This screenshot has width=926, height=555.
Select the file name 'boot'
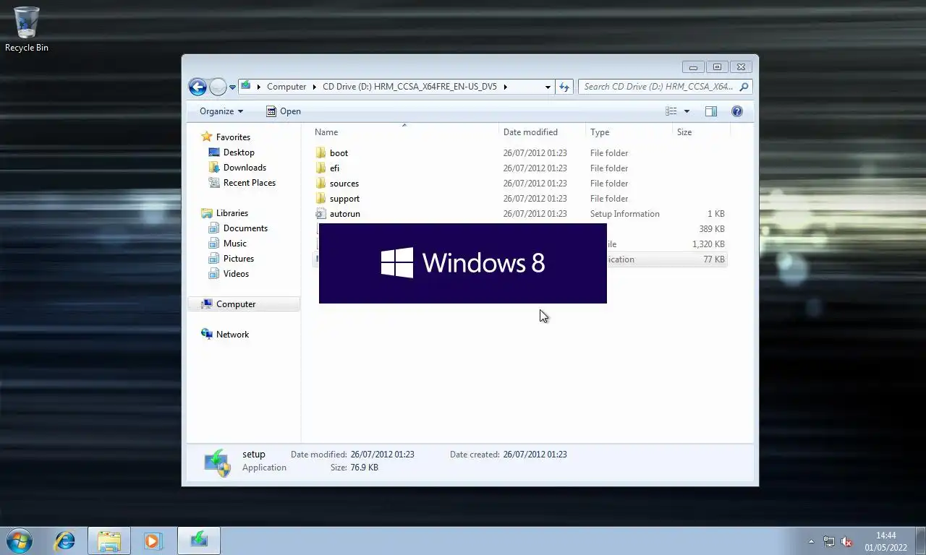pos(339,153)
